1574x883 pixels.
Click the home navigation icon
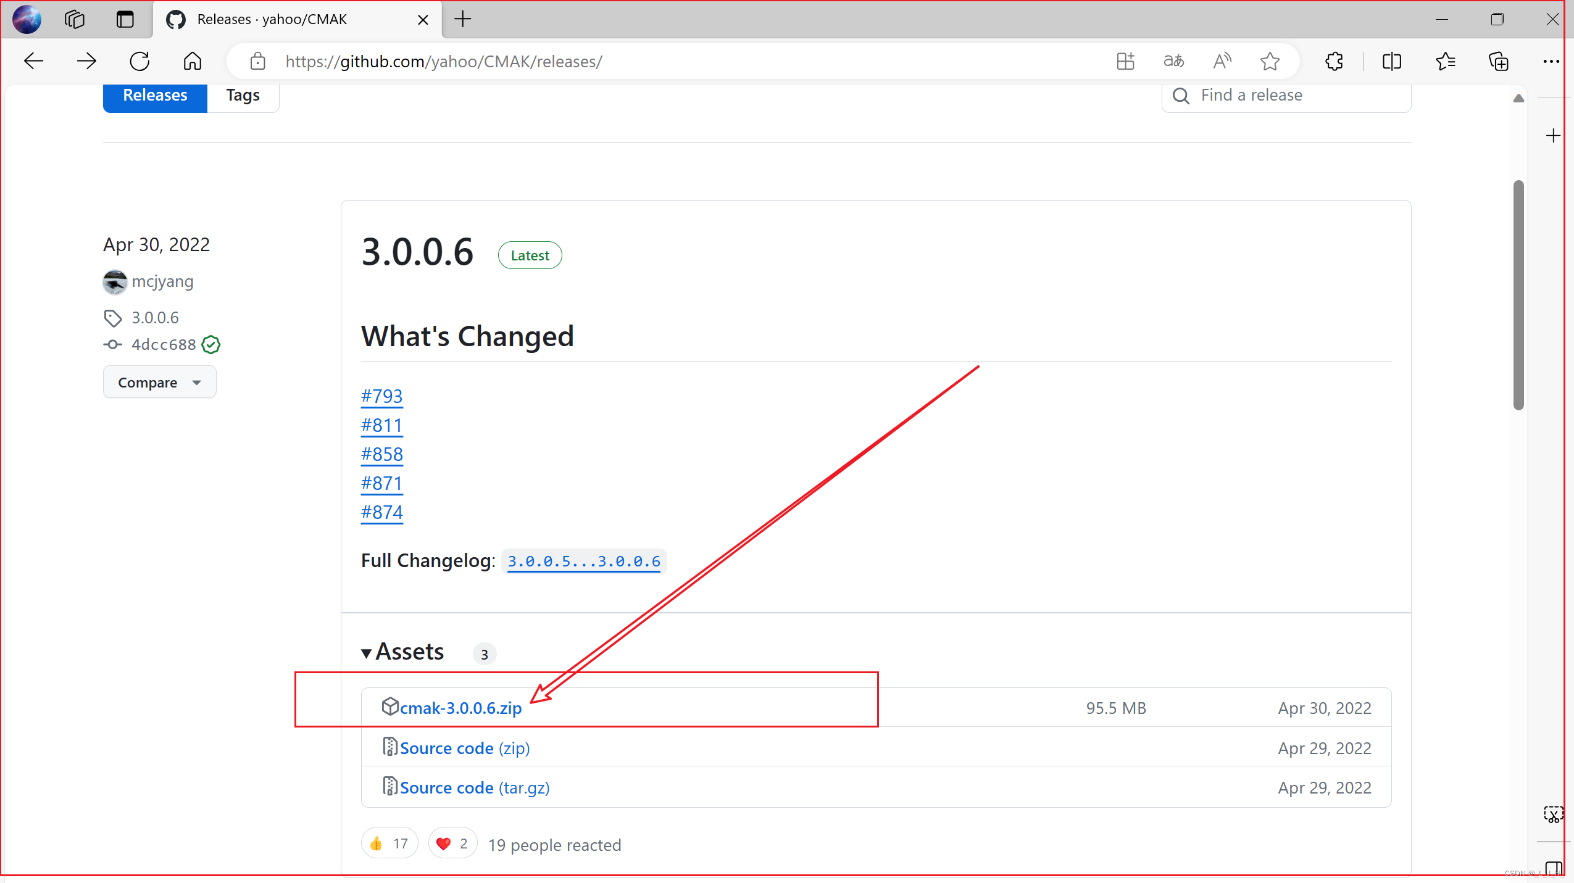pos(191,60)
